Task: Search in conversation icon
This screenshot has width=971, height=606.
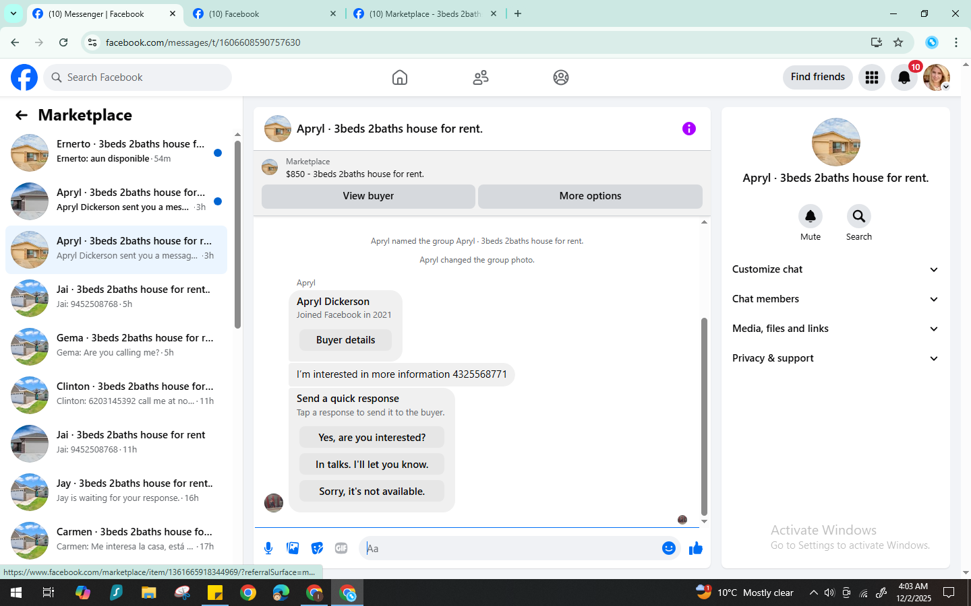Action: pyautogui.click(x=859, y=216)
